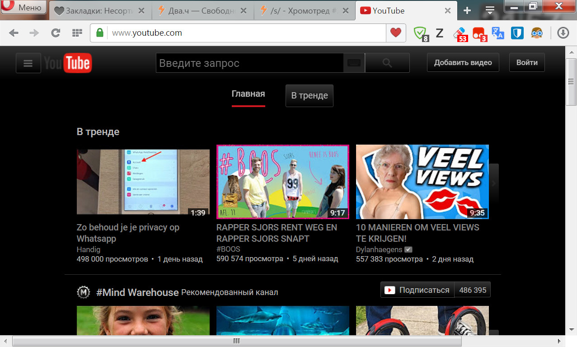Open the browser downloads arrow icon
Image resolution: width=577 pixels, height=347 pixels.
[x=563, y=33]
